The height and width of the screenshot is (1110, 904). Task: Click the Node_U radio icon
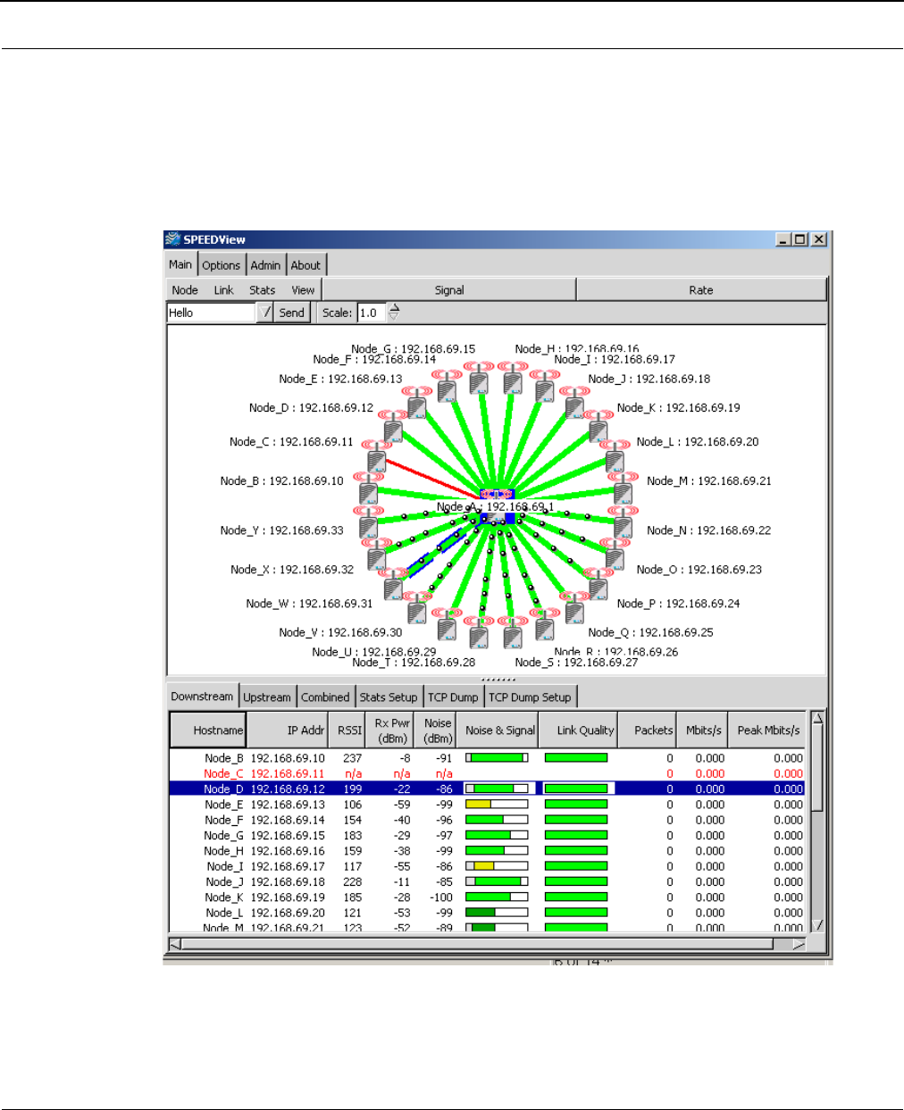pos(447,624)
